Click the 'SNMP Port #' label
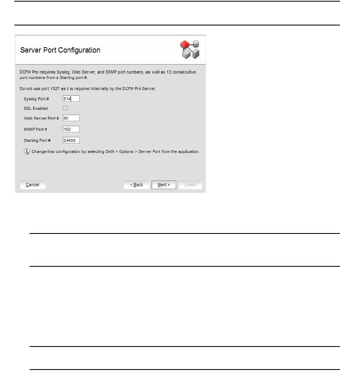Image resolution: width=340 pixels, height=372 pixels. (35, 129)
